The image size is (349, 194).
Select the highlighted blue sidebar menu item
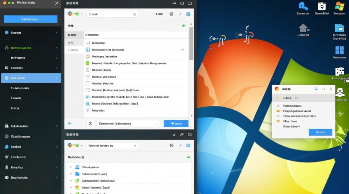pos(31,78)
